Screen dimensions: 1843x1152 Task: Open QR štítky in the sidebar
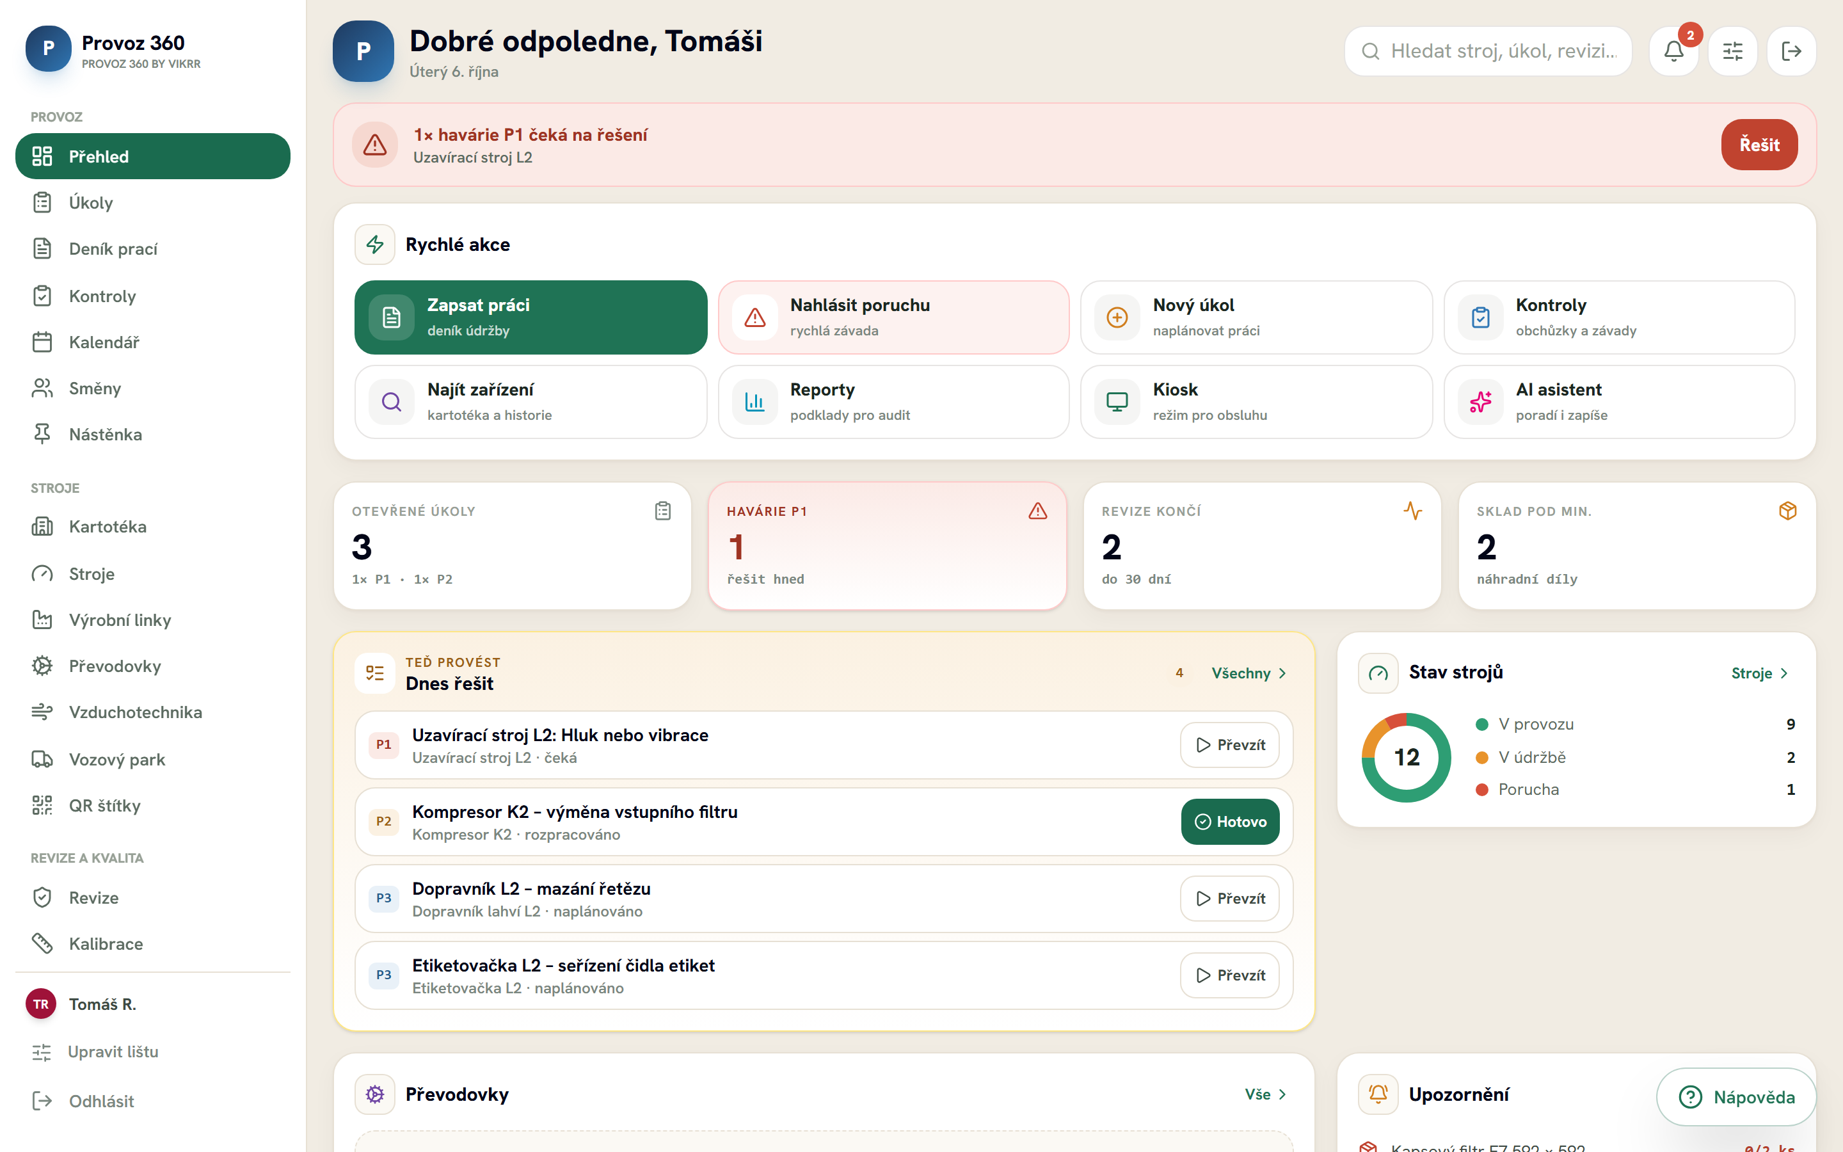[x=153, y=805]
